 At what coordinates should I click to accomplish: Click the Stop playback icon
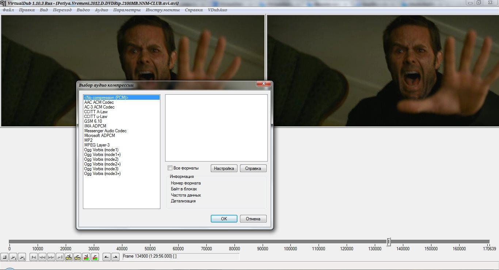4,257
